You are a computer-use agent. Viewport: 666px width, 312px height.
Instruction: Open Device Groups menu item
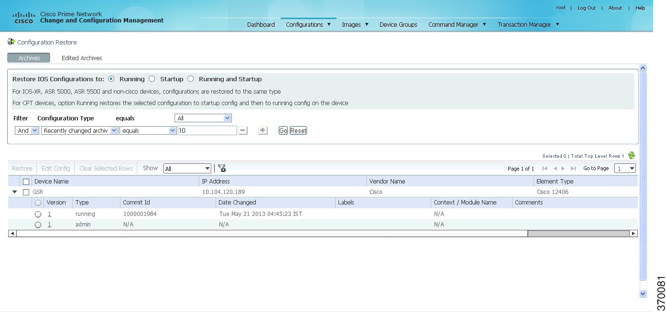pyautogui.click(x=398, y=24)
